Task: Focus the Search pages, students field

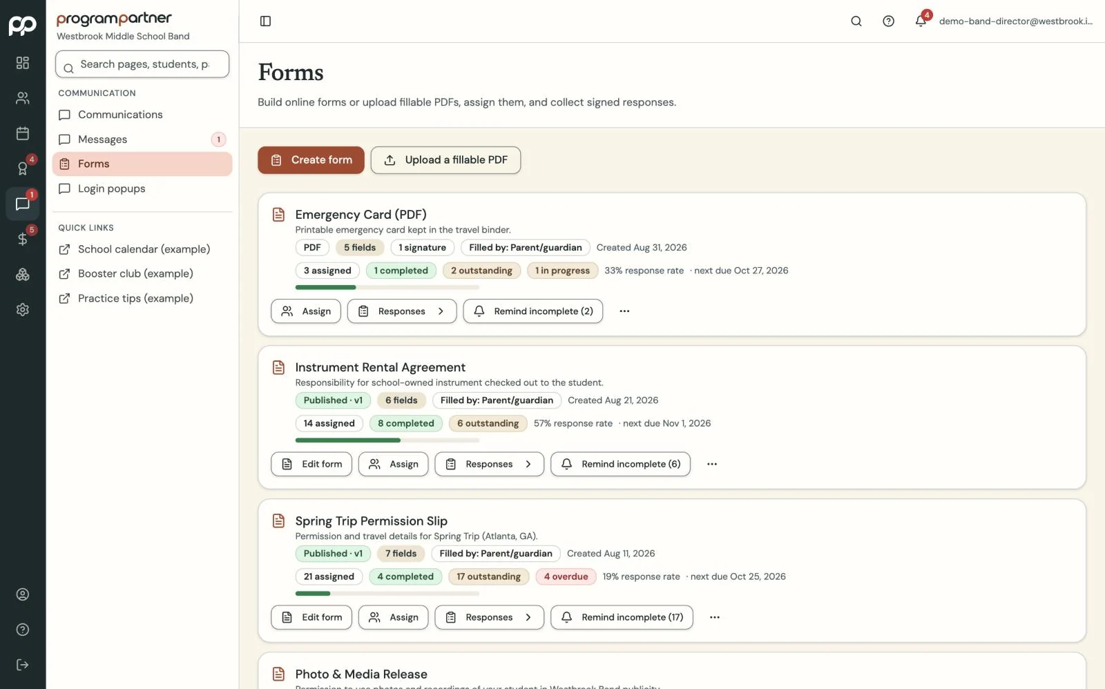Action: (142, 64)
